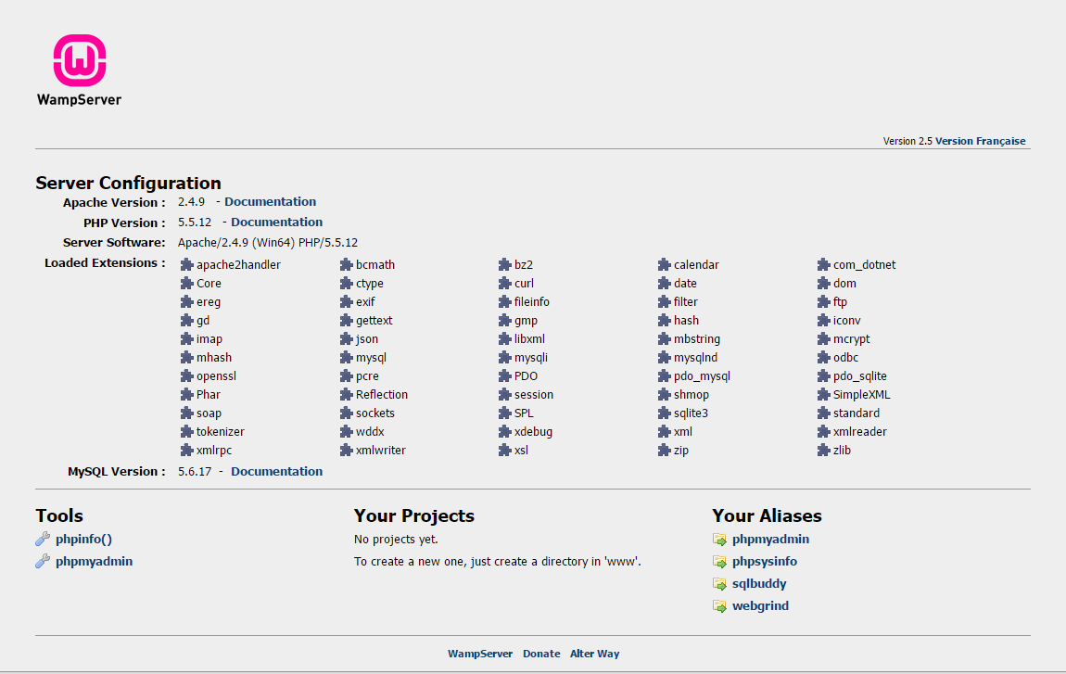The width and height of the screenshot is (1066, 674).
Task: Click the Apache version number 2.4.9
Action: click(x=191, y=202)
